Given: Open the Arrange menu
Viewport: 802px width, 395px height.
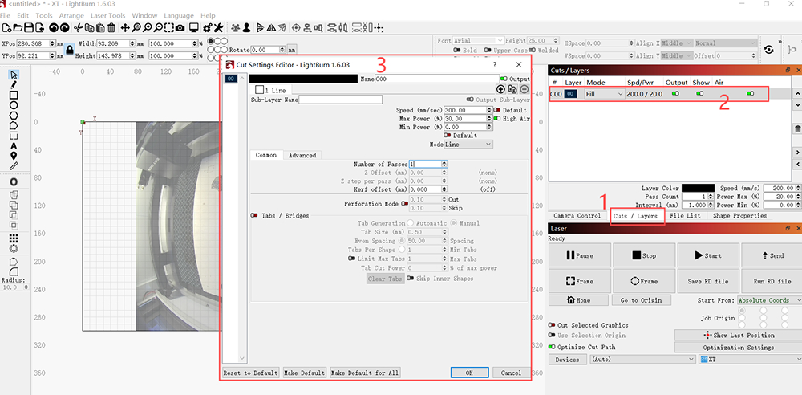Looking at the screenshot, I should coord(71,16).
